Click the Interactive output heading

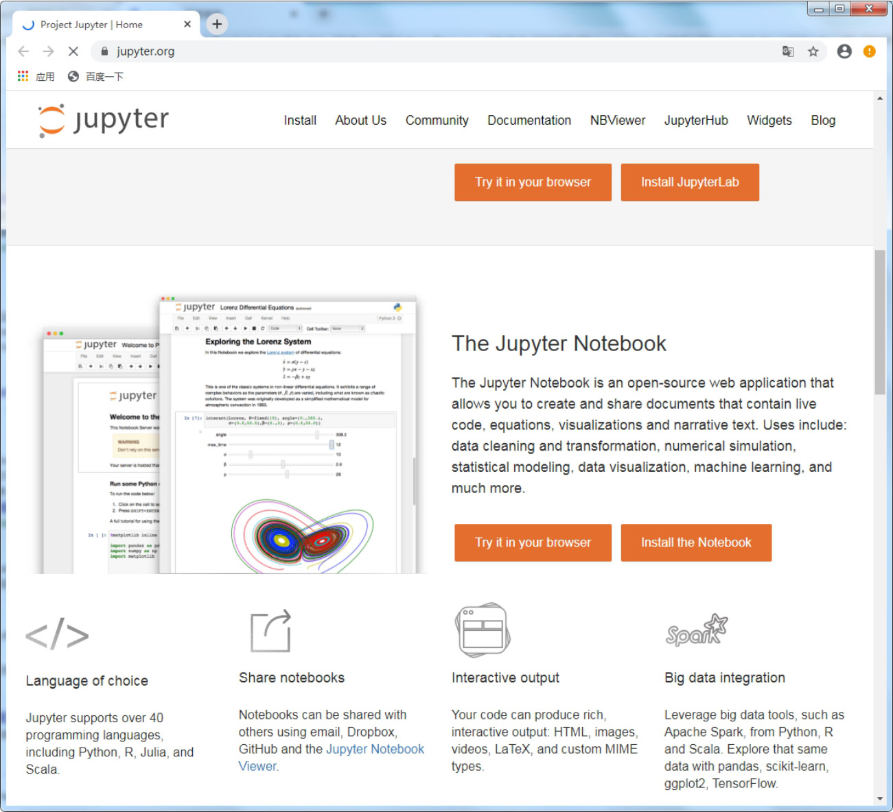(505, 678)
